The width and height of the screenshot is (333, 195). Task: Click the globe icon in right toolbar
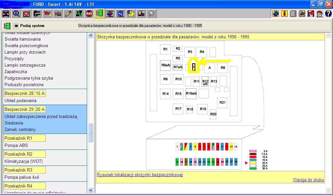[x=276, y=14]
